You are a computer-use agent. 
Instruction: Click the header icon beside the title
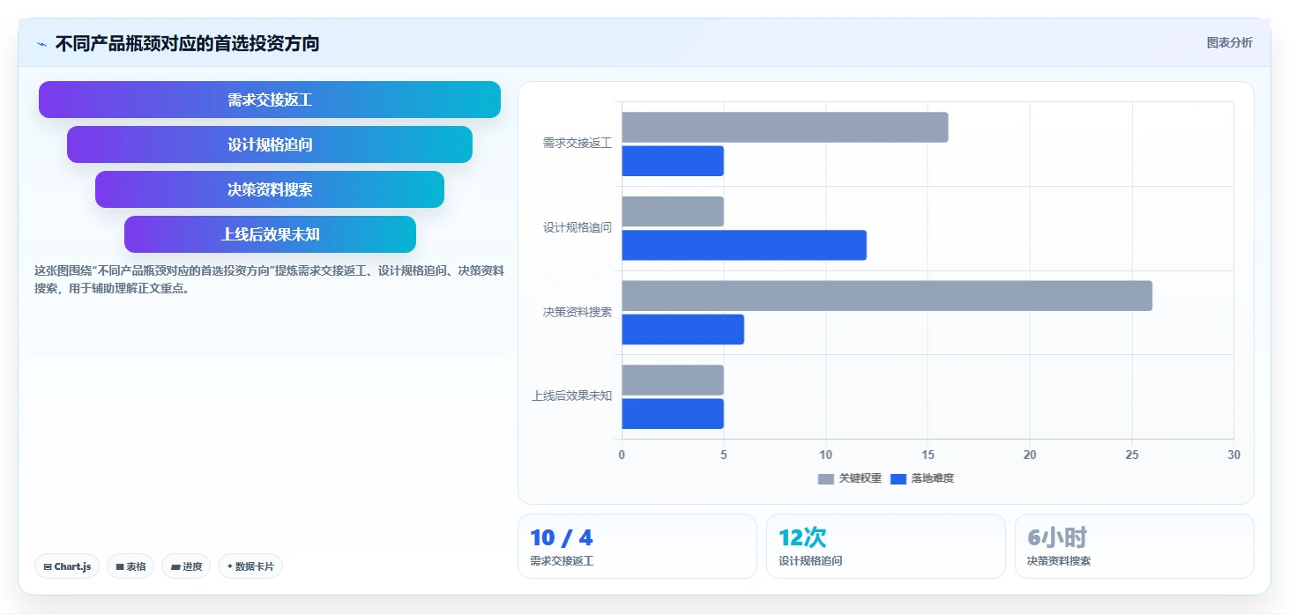click(41, 43)
